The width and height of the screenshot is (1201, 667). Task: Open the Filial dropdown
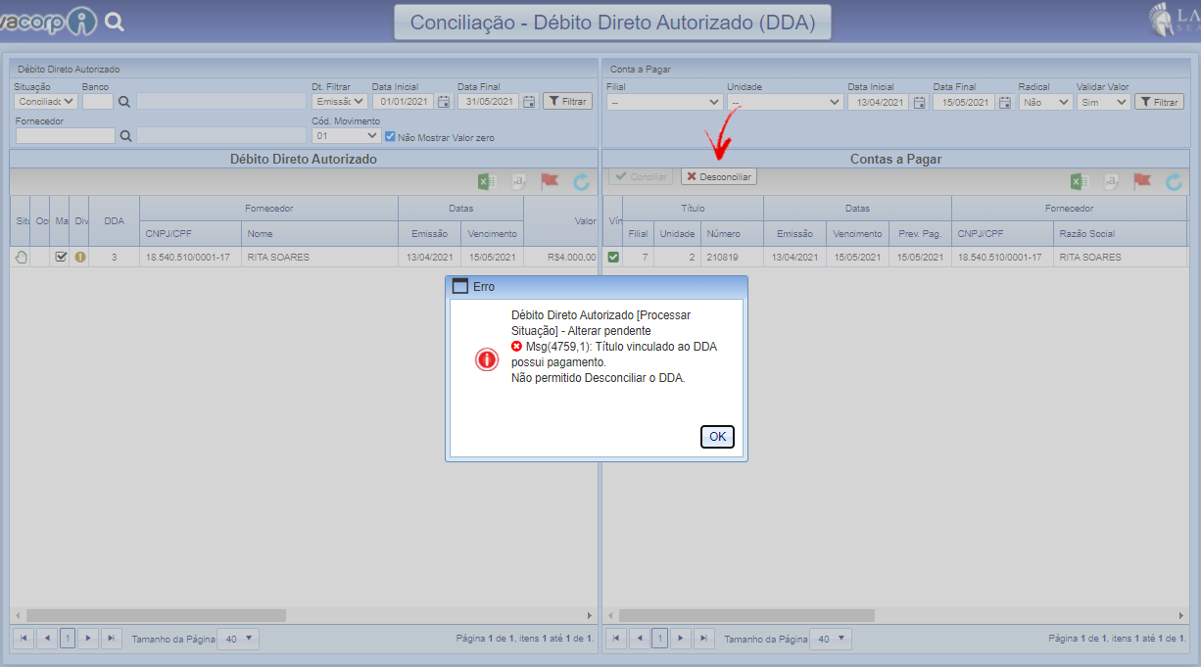pos(665,102)
